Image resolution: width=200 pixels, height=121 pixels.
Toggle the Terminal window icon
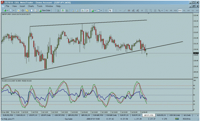tap(31, 11)
